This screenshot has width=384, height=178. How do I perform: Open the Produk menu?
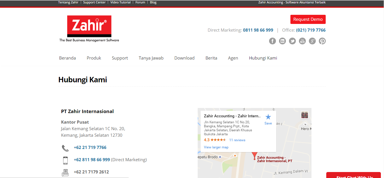94,58
